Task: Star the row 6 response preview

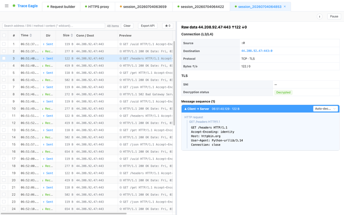Action: (x=121, y=80)
